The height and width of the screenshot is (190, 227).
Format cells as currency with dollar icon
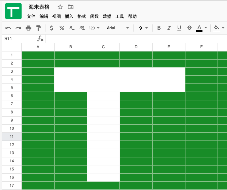[x=51, y=28]
